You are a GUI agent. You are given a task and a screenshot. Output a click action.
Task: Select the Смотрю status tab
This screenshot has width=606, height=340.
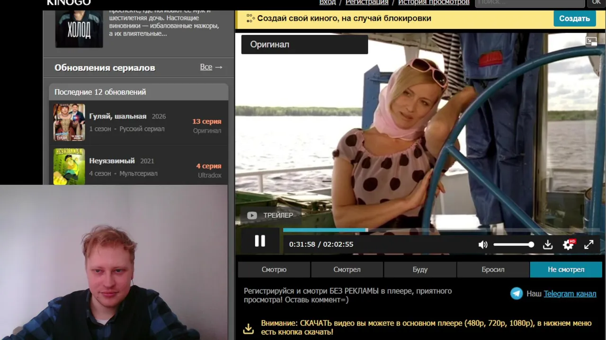point(274,270)
